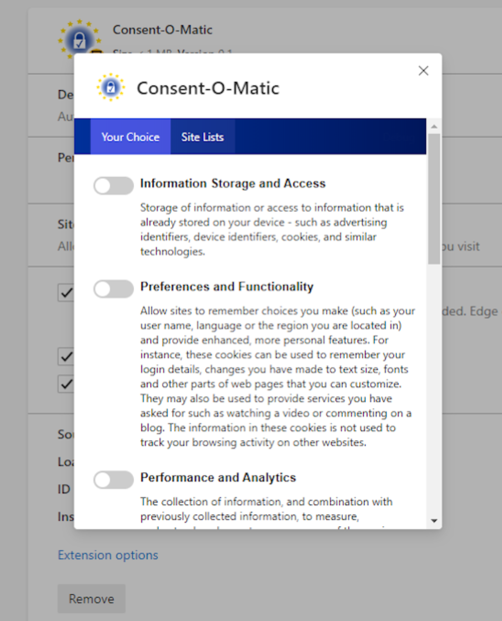Viewport: 502px width, 621px height.
Task: Click the Consent-O-Matic title in the dialog
Action: 208,88
